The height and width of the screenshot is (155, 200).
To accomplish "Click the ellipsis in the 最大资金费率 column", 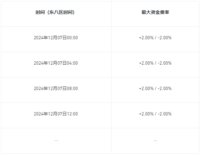I will click(x=155, y=140).
